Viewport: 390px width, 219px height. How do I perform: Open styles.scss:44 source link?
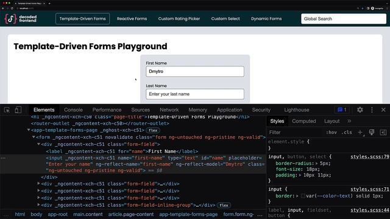click(370, 210)
